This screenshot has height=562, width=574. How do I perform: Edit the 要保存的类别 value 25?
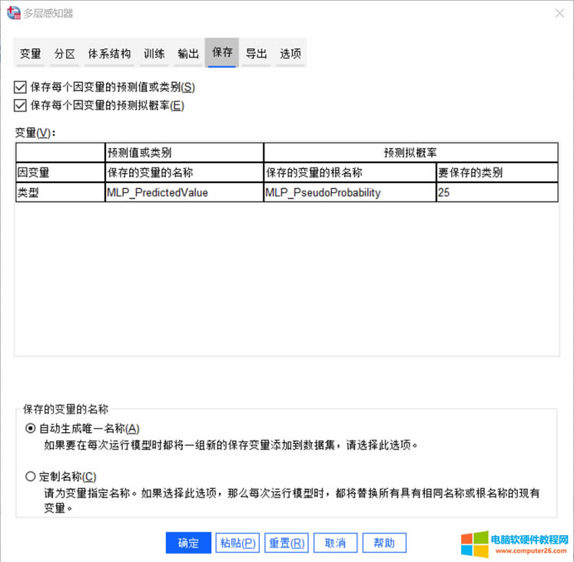click(x=496, y=193)
